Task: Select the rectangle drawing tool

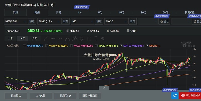Action: click(89, 38)
